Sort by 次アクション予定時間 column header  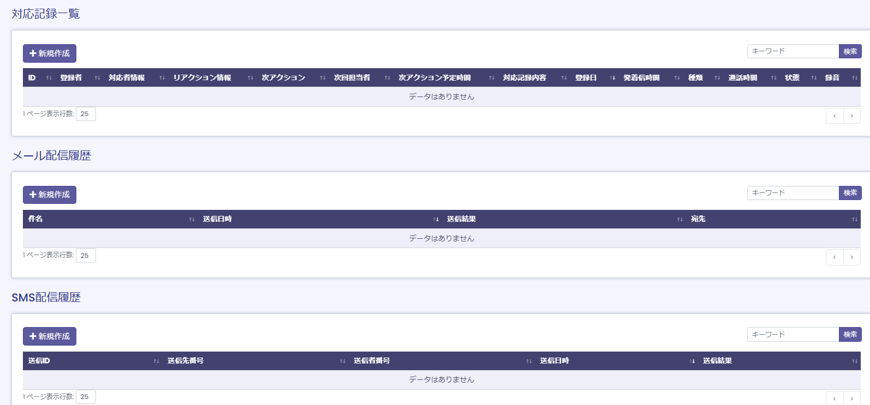pyautogui.click(x=435, y=78)
